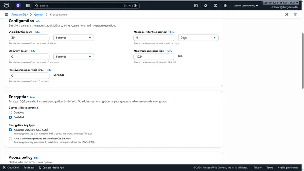
Task: Focus the Message retention period value field
Action: (x=154, y=38)
